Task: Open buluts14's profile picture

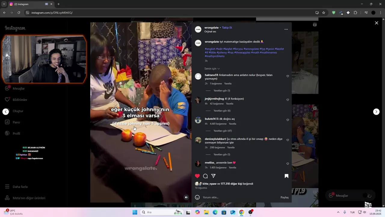Action: (x=198, y=120)
